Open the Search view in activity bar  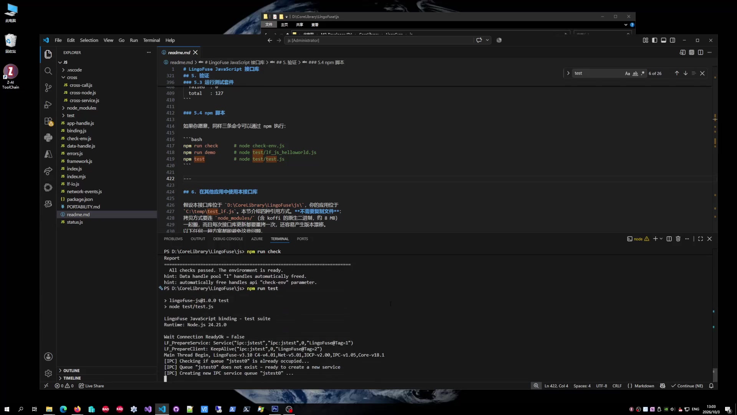tap(48, 71)
